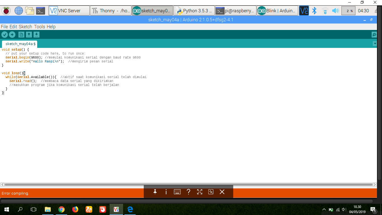Expand hidden icons in the Windows system tray

324,209
